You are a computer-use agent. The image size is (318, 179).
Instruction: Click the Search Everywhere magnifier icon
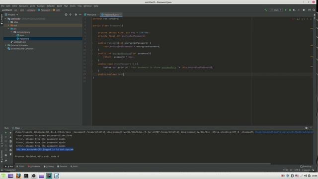click(314, 10)
